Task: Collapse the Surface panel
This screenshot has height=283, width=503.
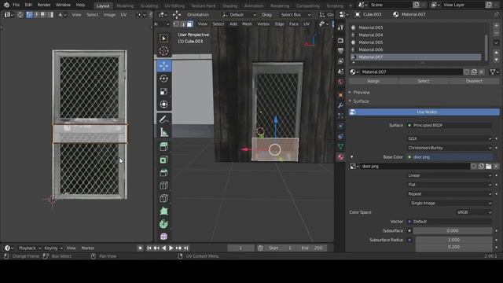Action: pos(361,101)
